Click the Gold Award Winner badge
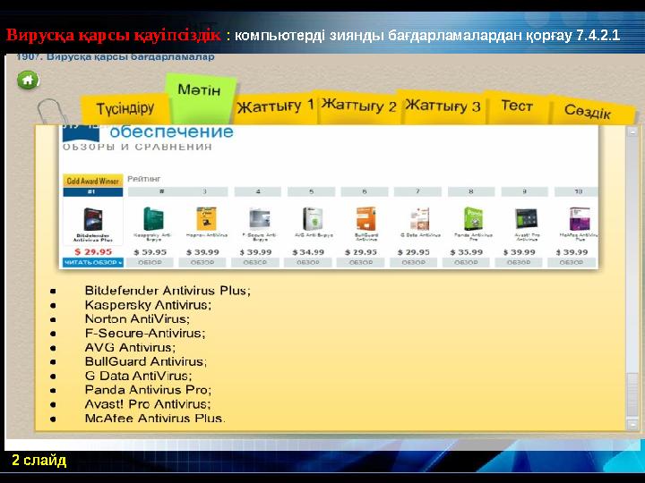The width and height of the screenshot is (645, 483). [x=93, y=181]
